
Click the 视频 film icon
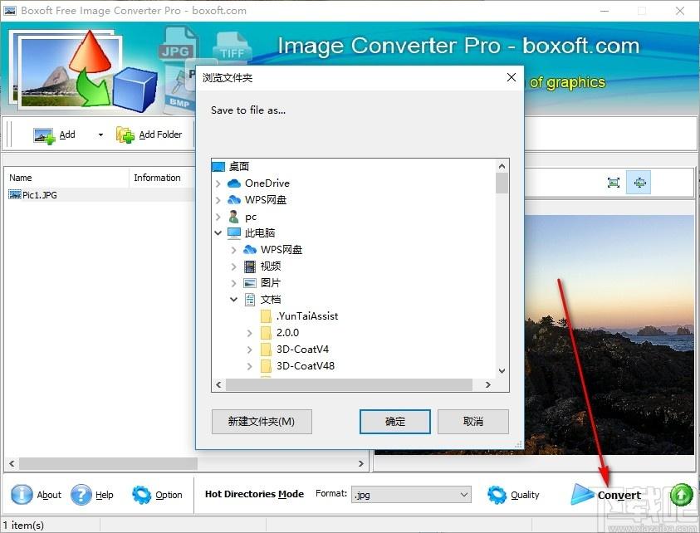coord(250,267)
